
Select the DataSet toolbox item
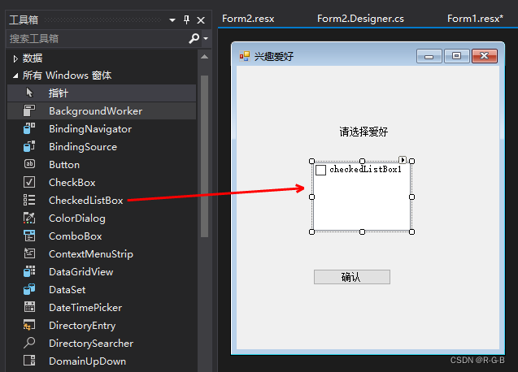102,289
